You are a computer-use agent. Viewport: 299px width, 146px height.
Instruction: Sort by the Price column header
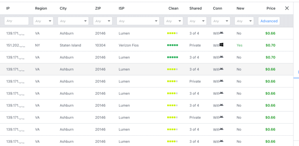(x=271, y=8)
